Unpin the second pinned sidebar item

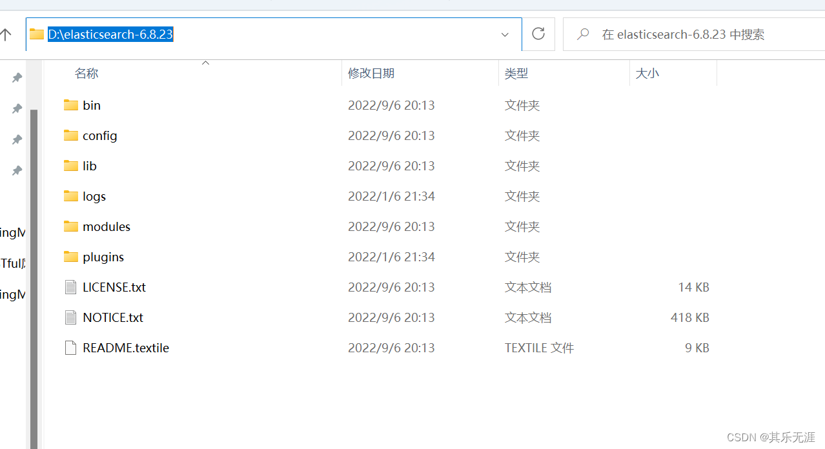(x=16, y=108)
